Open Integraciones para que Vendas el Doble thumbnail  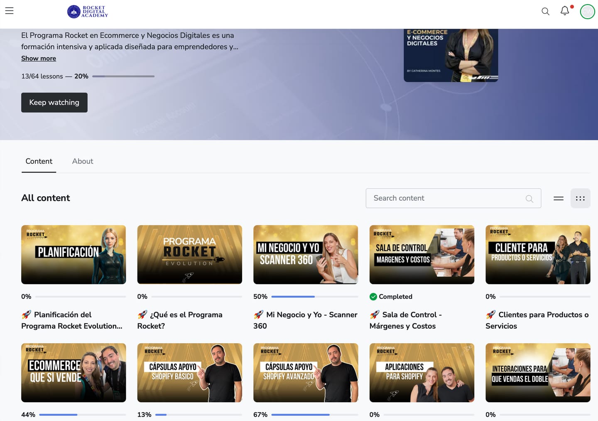point(538,373)
